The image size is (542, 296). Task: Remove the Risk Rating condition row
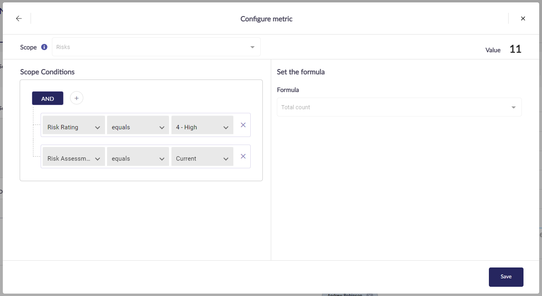click(x=243, y=125)
